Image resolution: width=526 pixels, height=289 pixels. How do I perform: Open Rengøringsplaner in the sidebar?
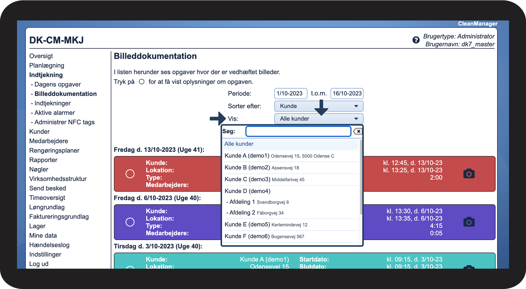point(54,151)
